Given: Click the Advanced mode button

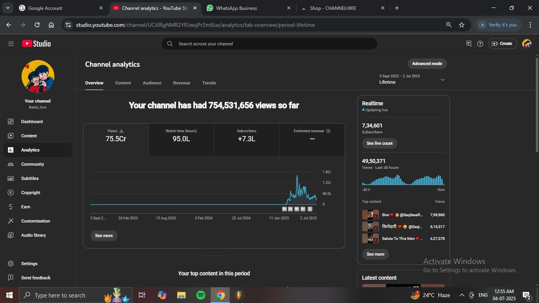Looking at the screenshot, I should click(427, 64).
